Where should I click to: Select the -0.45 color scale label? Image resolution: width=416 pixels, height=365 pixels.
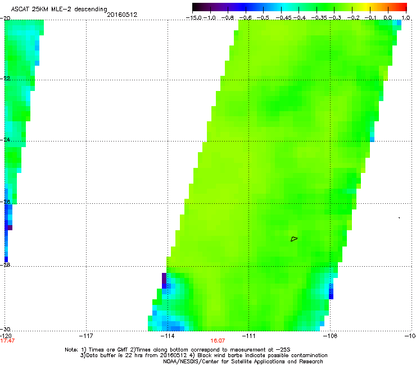point(283,18)
